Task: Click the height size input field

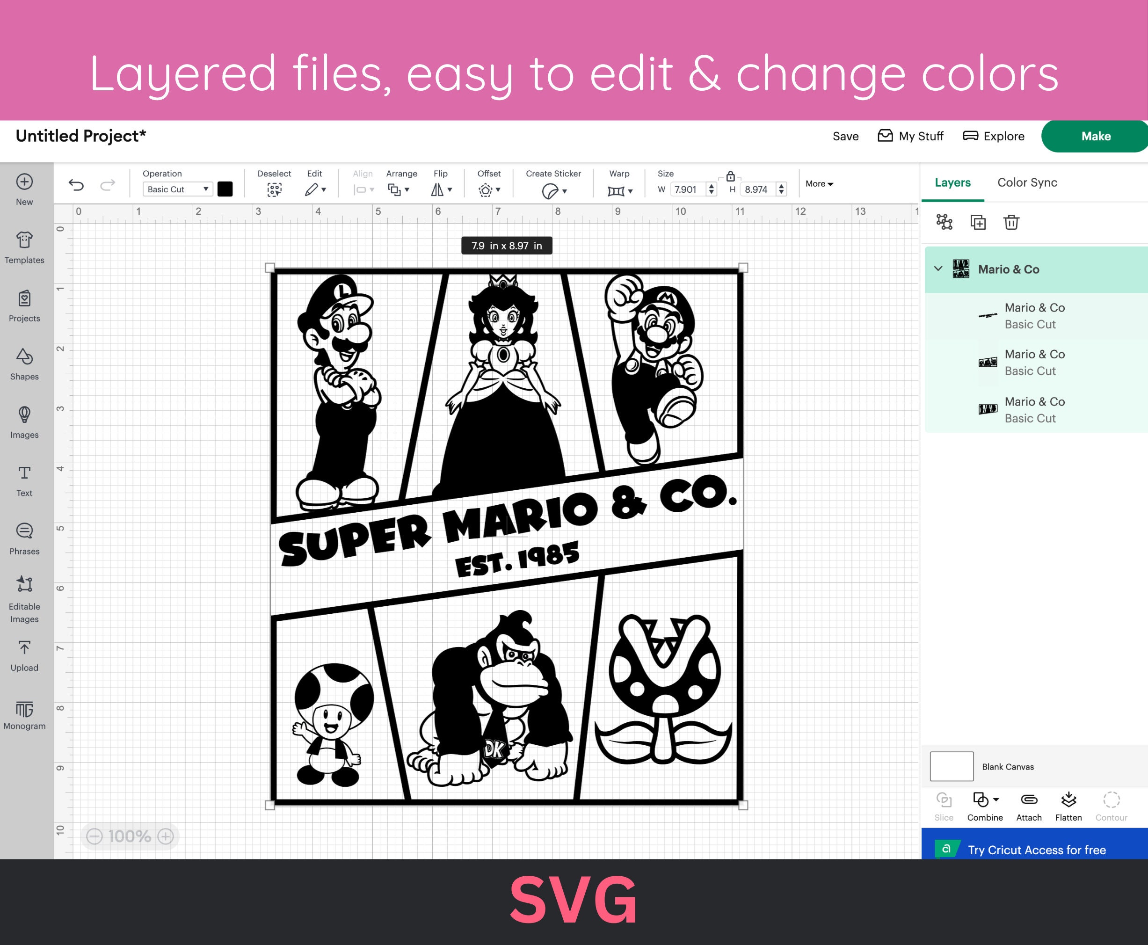Action: coord(758,189)
